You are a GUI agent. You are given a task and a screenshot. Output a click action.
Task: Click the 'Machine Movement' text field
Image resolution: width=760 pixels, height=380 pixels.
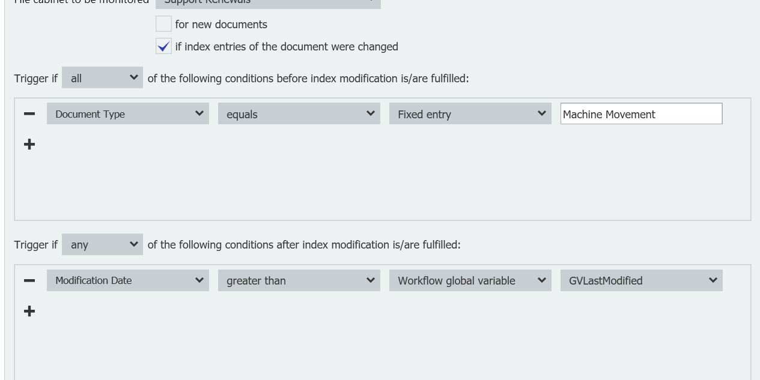[641, 114]
